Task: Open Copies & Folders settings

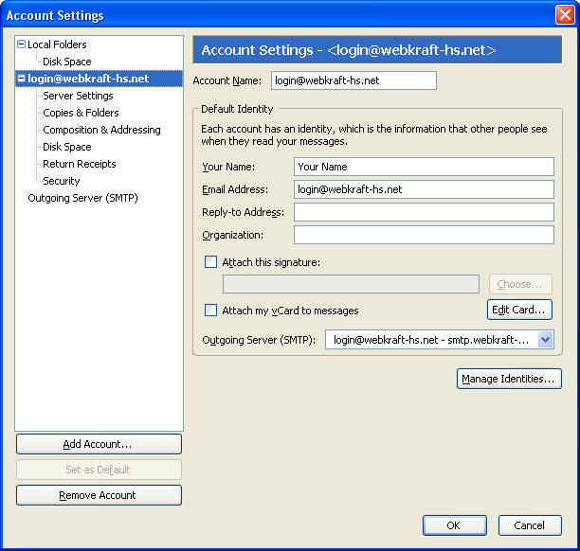Action: tap(81, 113)
